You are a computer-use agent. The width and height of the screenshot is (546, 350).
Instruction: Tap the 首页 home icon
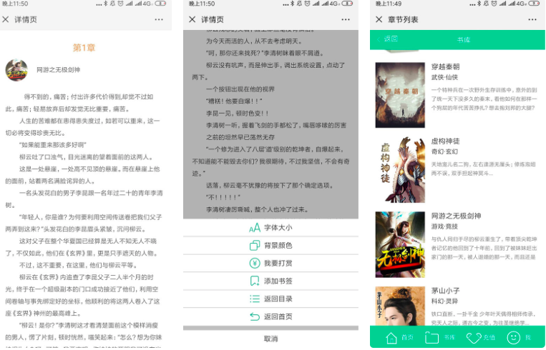pyautogui.click(x=391, y=338)
